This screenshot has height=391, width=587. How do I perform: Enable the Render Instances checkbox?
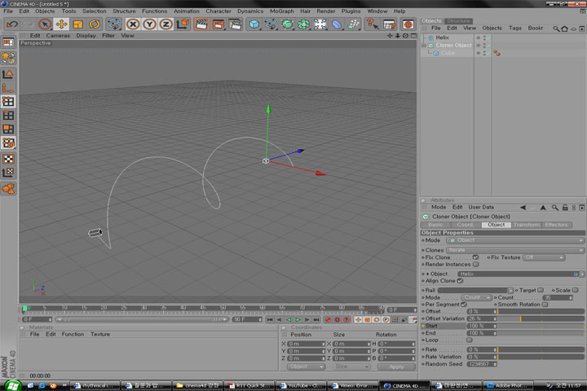tap(476, 265)
